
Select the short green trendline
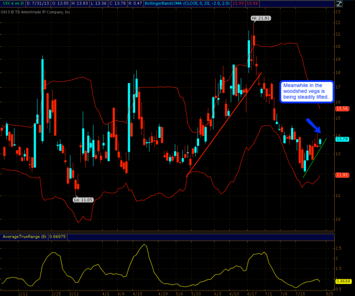316,155
